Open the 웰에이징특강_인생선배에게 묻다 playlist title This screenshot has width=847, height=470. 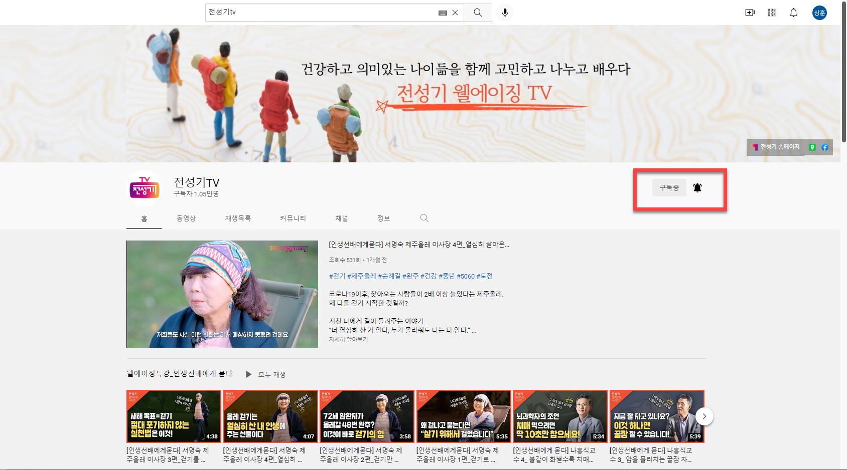[x=180, y=374]
